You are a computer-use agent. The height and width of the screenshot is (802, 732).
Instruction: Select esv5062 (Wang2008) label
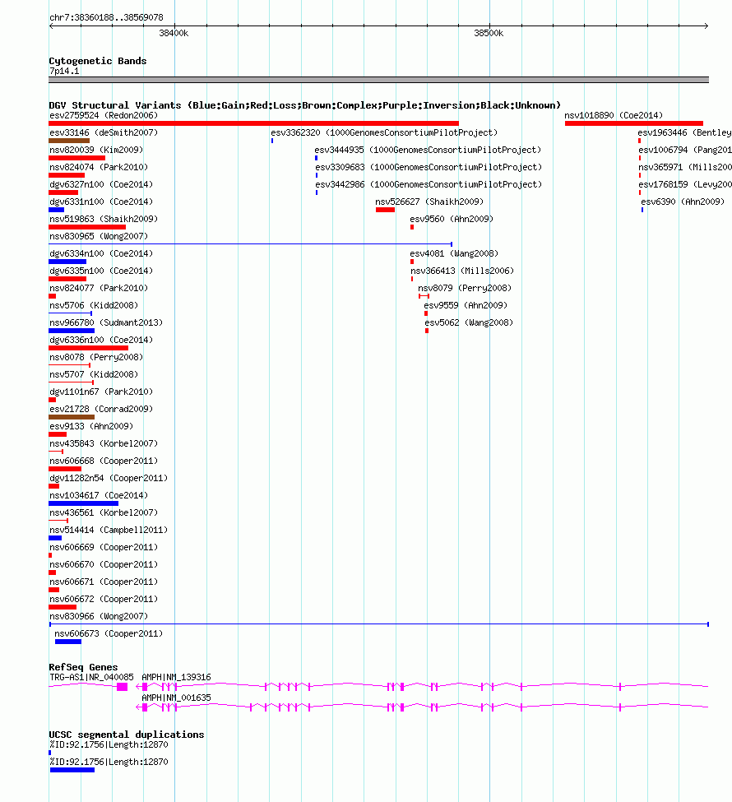pos(469,322)
